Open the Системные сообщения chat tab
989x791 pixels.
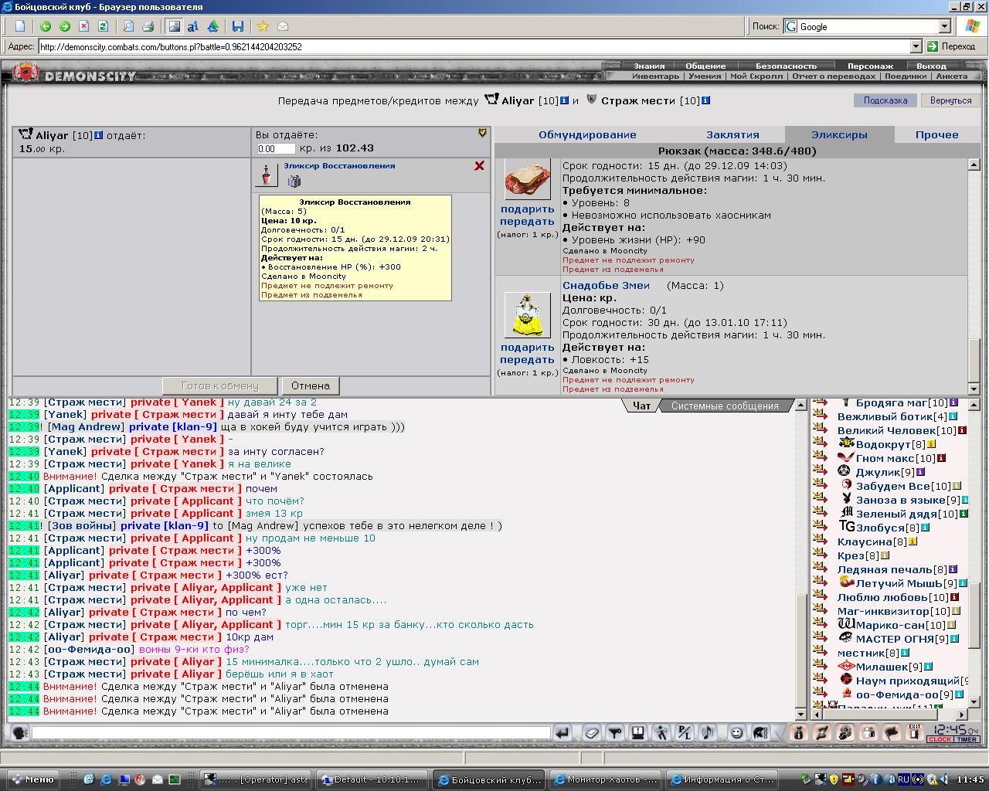725,406
